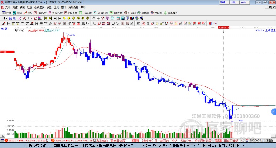
Task: Click the blue side panel expand arrow
Action: (x=274, y=112)
